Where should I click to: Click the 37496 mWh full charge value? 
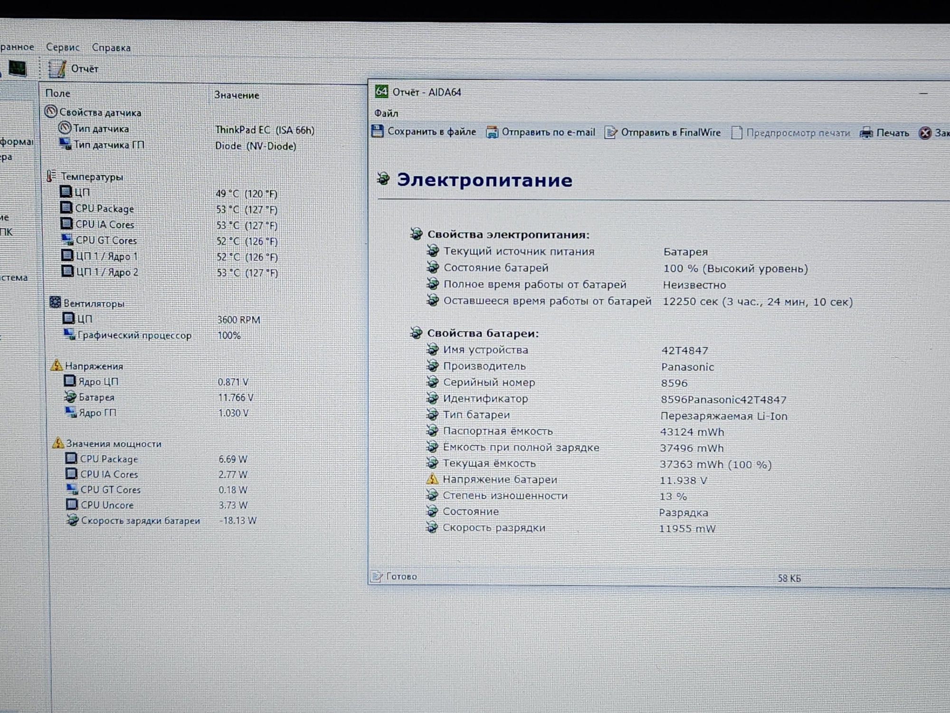(692, 448)
